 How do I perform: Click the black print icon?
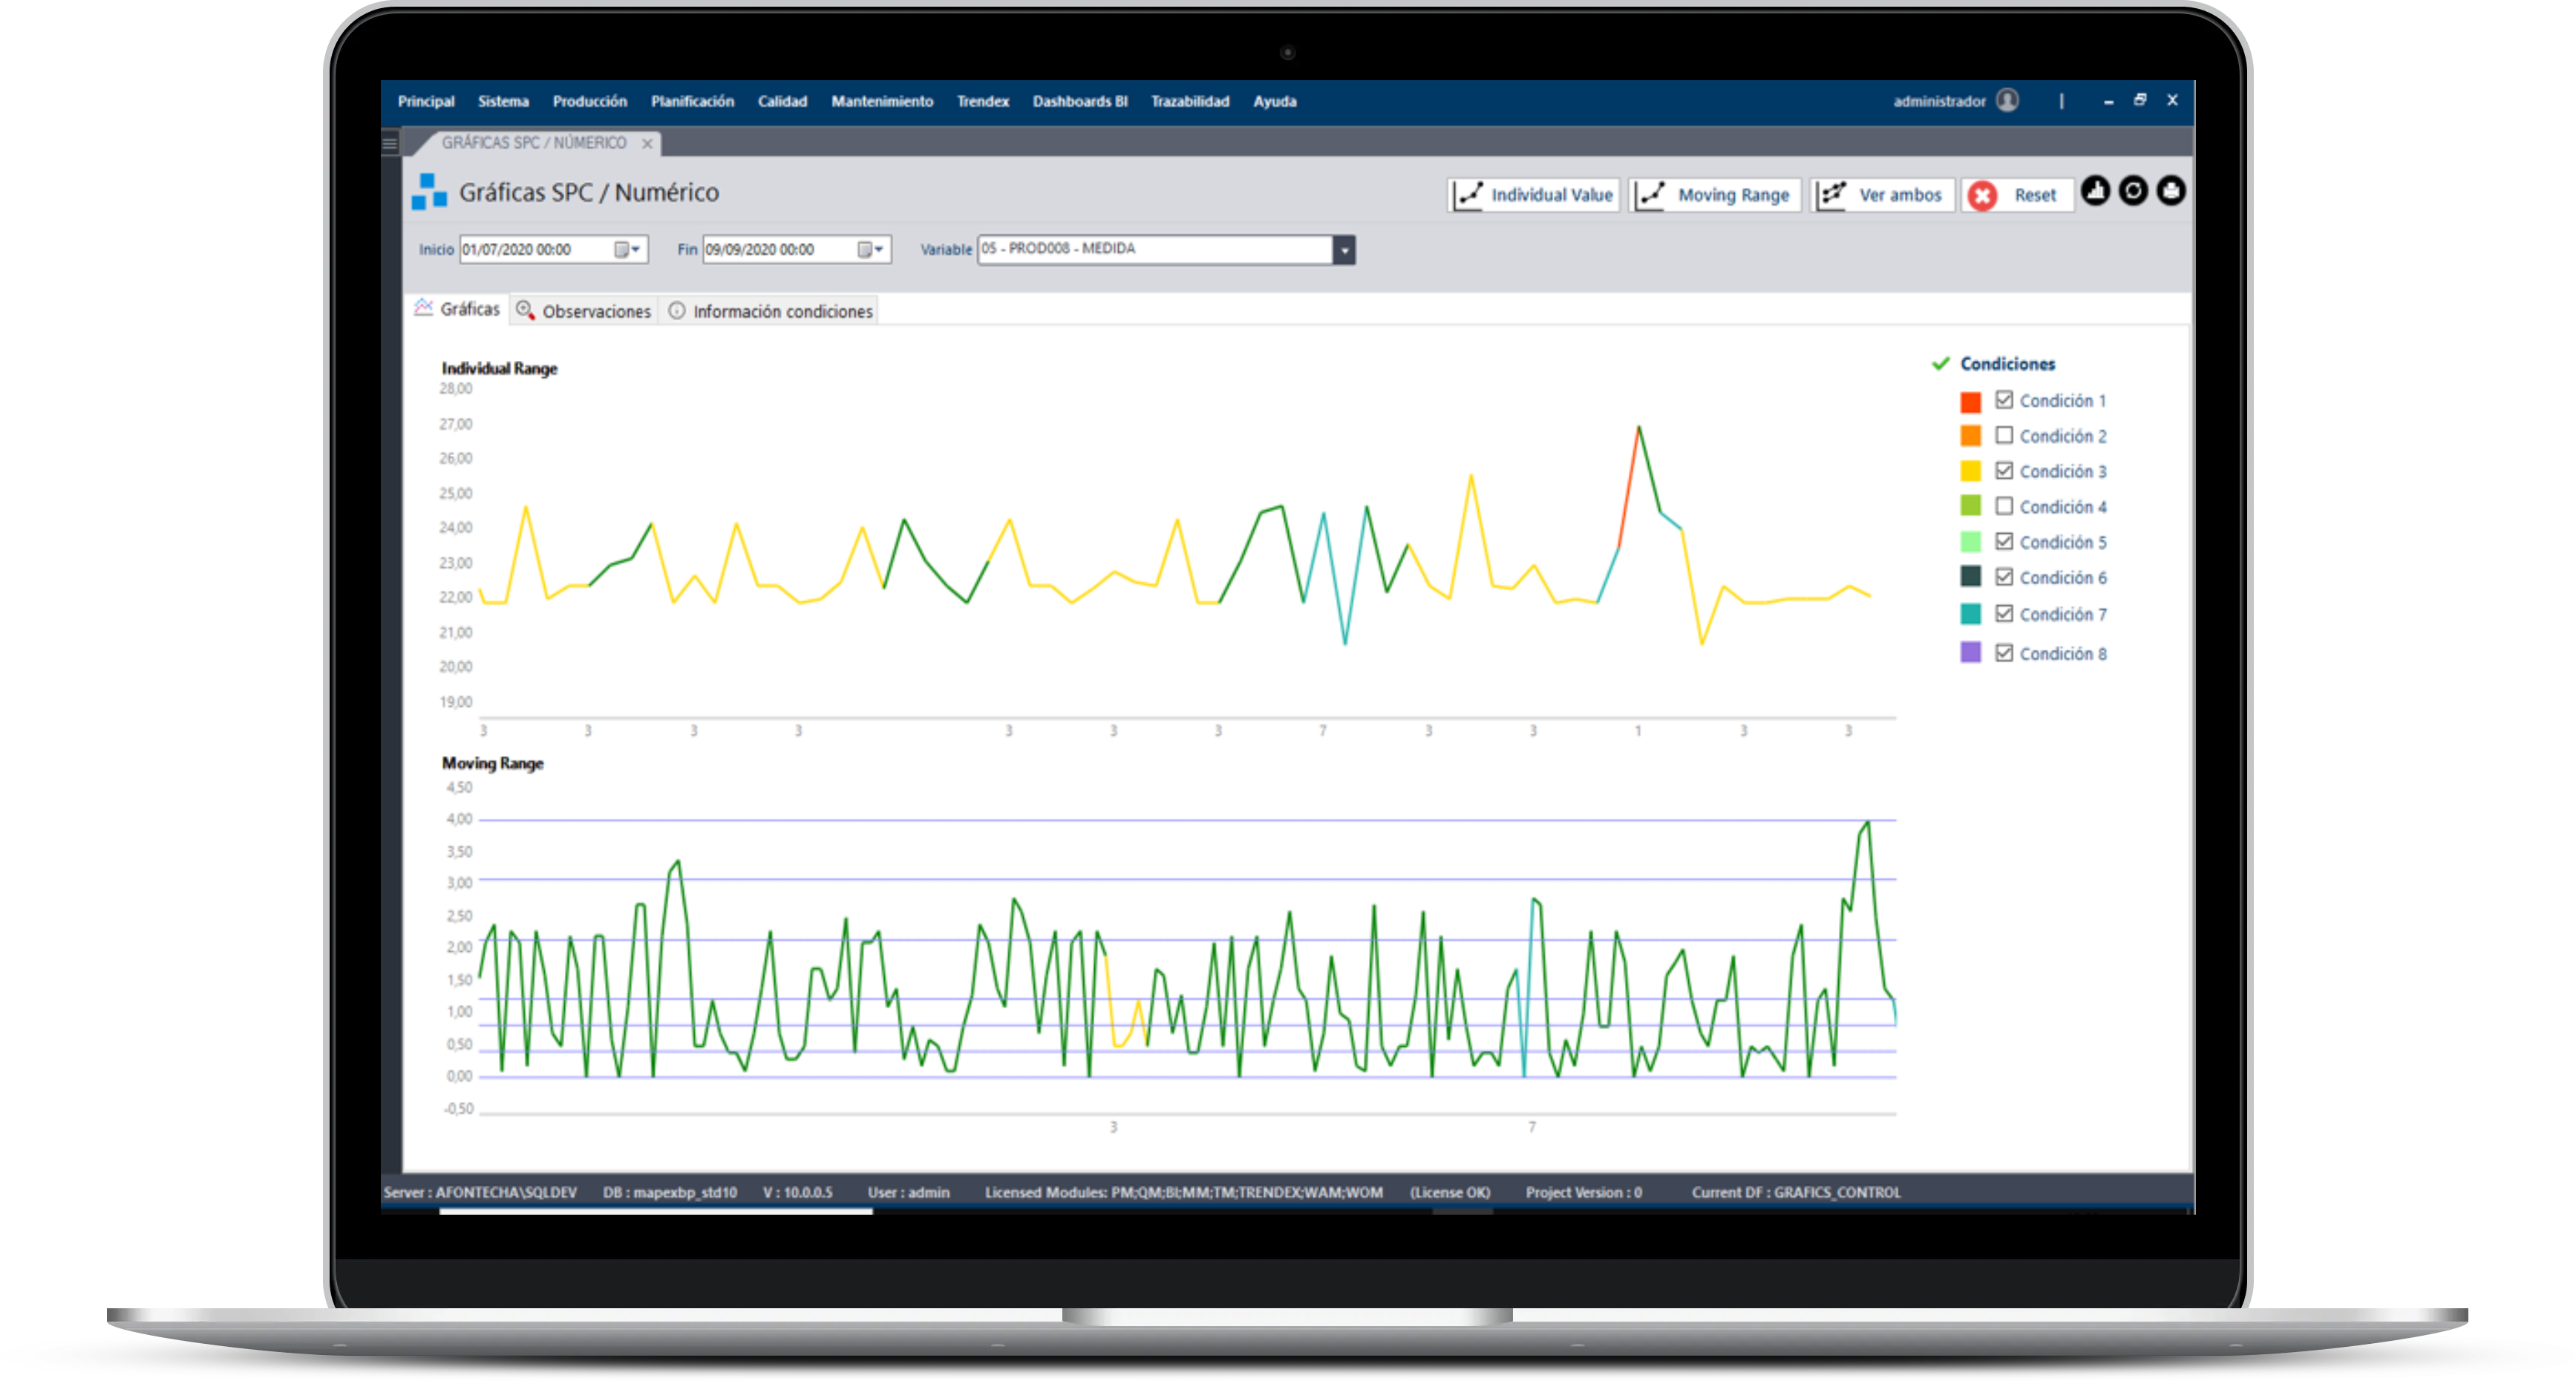coord(2170,191)
